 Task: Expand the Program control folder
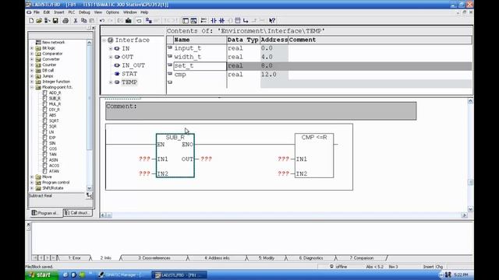pyautogui.click(x=32, y=183)
